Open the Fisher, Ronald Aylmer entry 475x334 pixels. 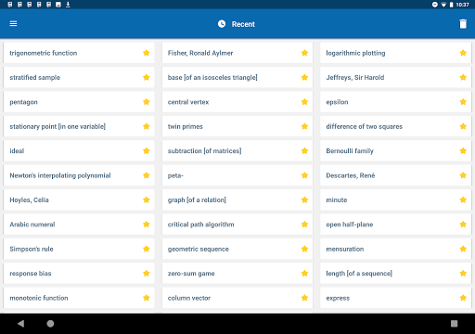(x=237, y=53)
